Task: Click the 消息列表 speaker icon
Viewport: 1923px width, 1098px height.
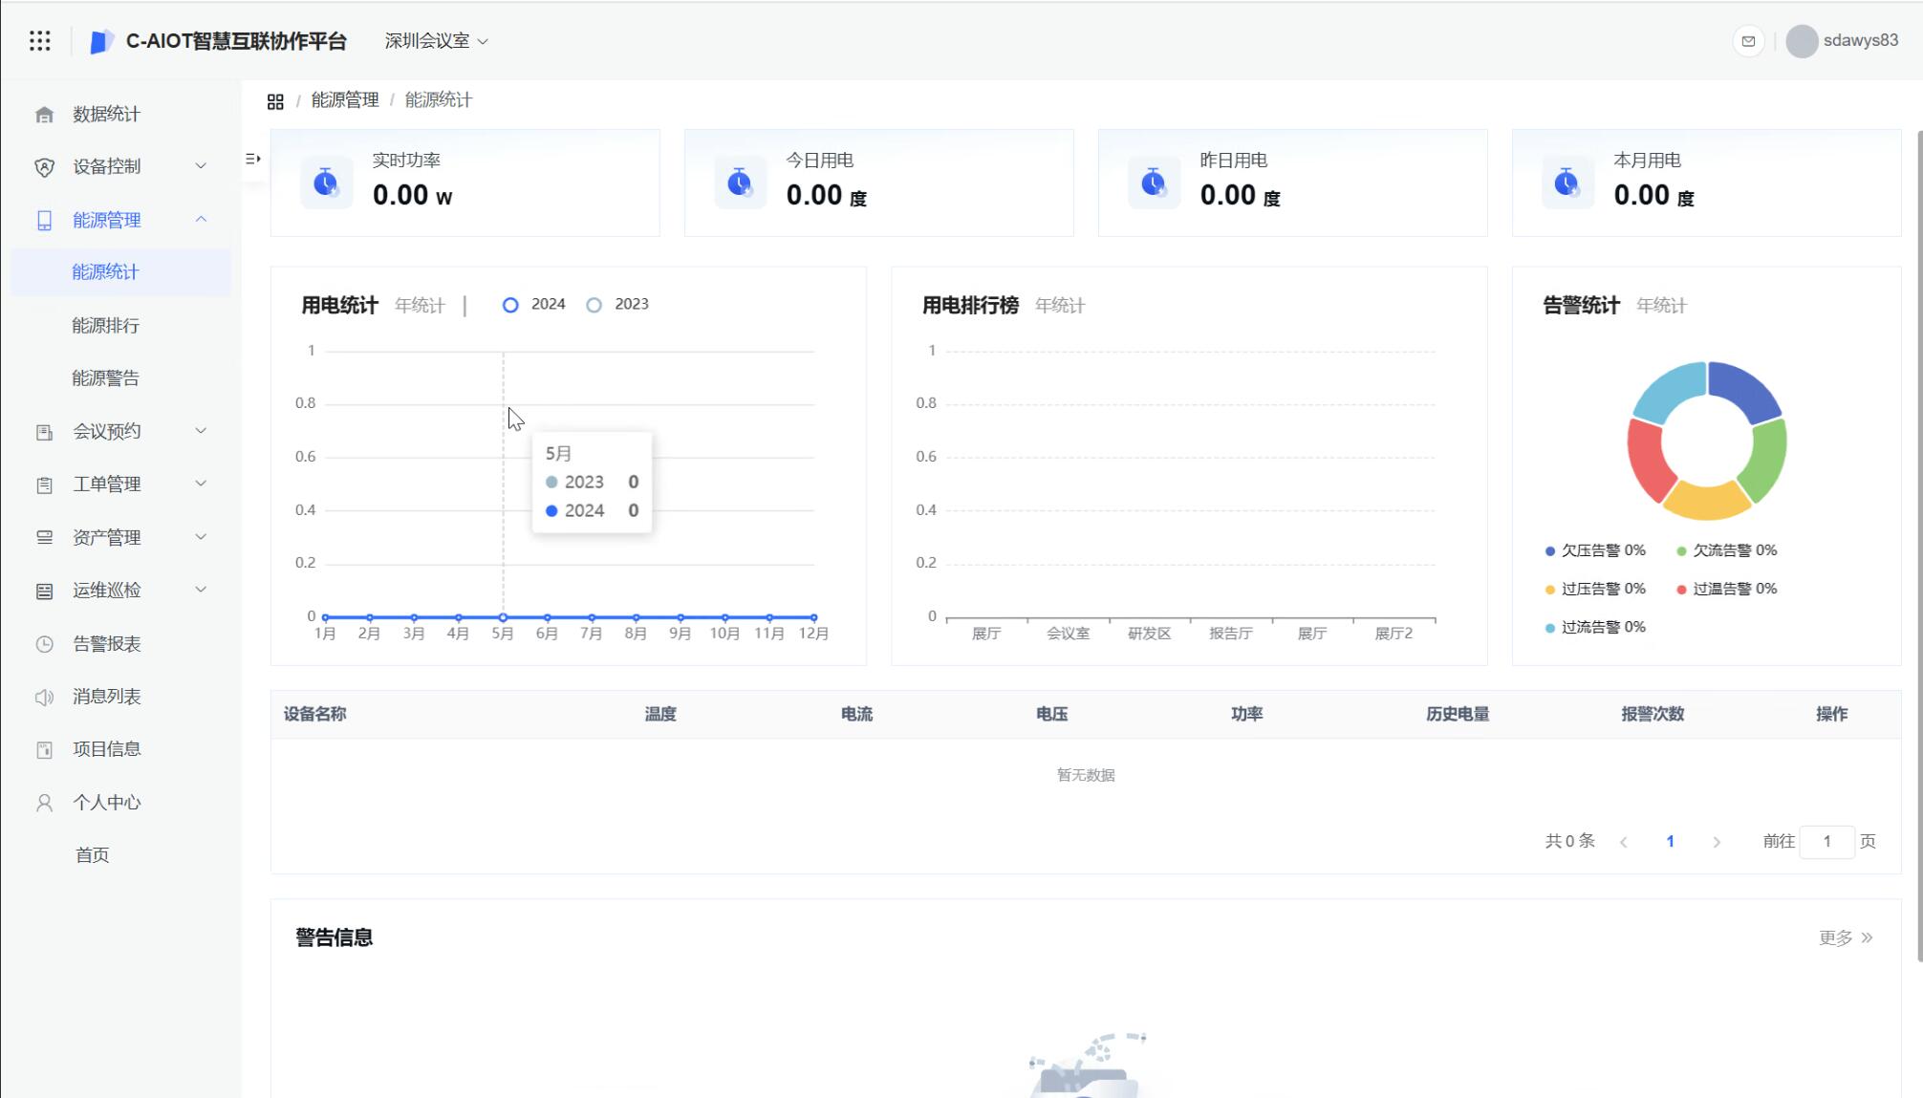Action: (x=44, y=698)
